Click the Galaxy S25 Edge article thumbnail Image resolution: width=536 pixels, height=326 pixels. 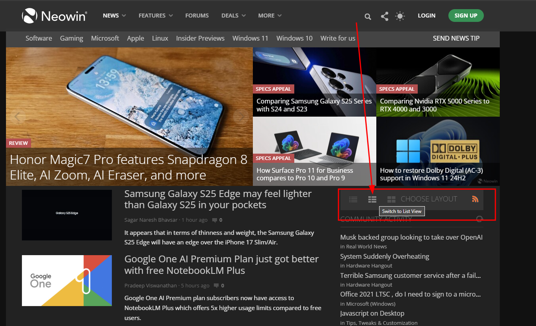67,215
